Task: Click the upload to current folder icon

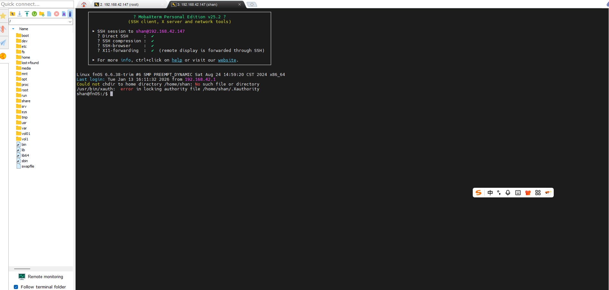Action: (27, 14)
